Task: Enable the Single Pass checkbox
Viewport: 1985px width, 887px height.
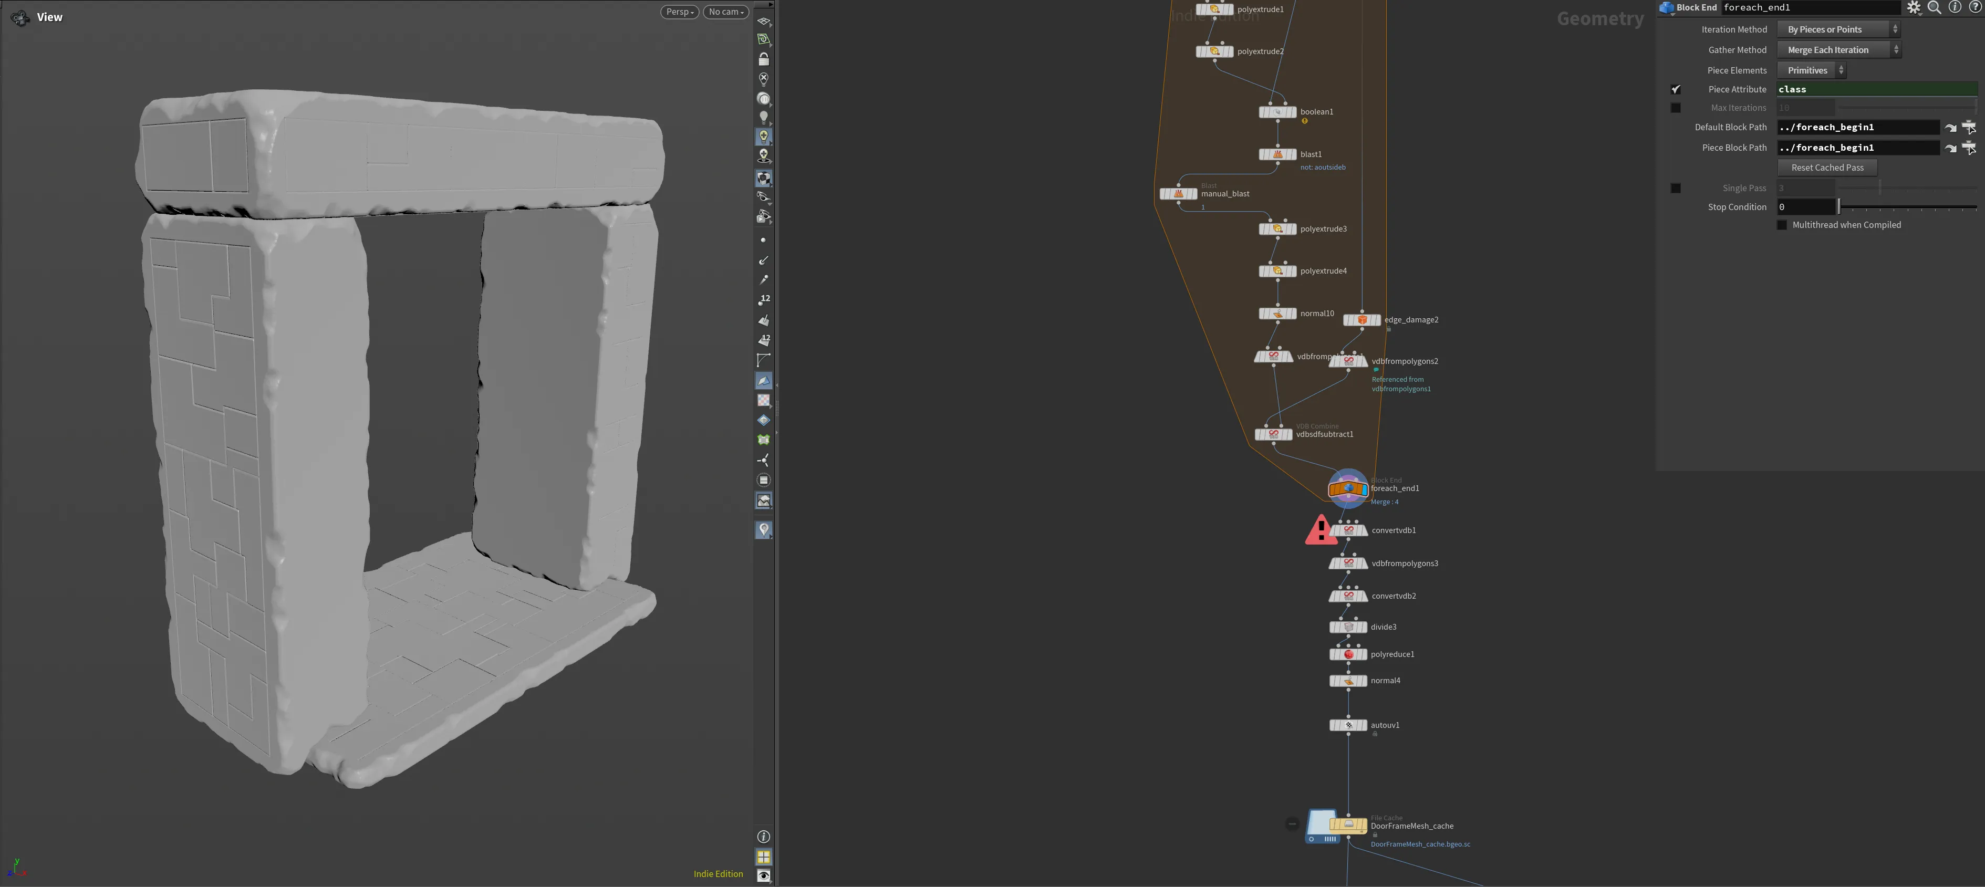Action: [x=1675, y=188]
